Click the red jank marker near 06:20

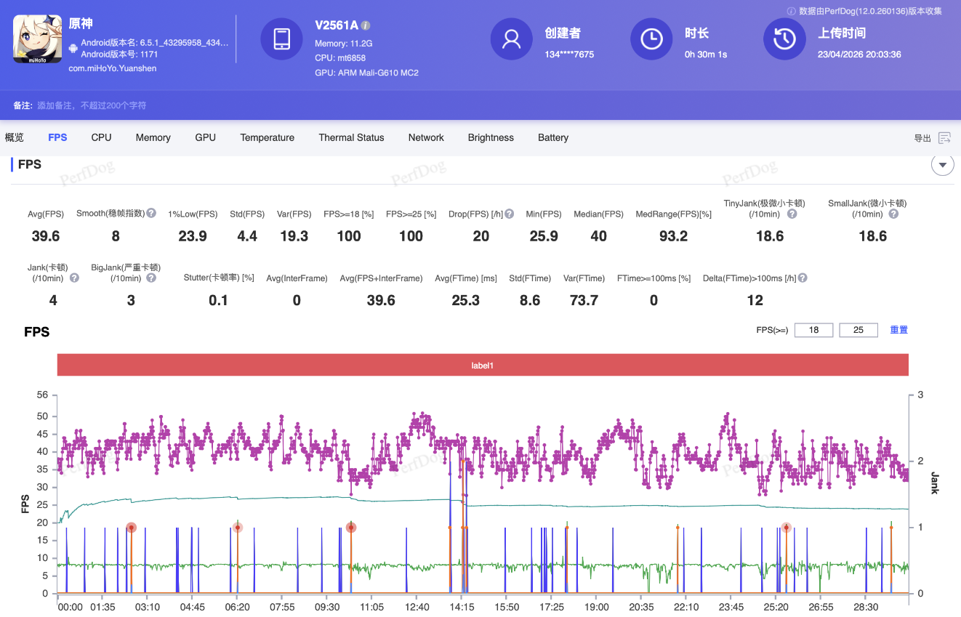[x=237, y=528]
